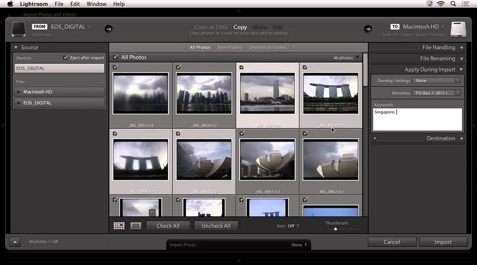477x265 pixels.
Task: Open the Help menu
Action: tap(119, 4)
